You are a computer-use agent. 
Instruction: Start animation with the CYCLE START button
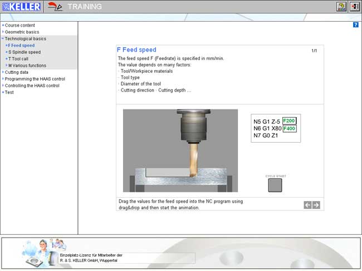[275, 185]
